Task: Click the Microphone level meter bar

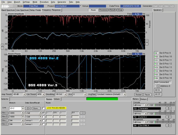Action: pyautogui.click(x=165, y=122)
